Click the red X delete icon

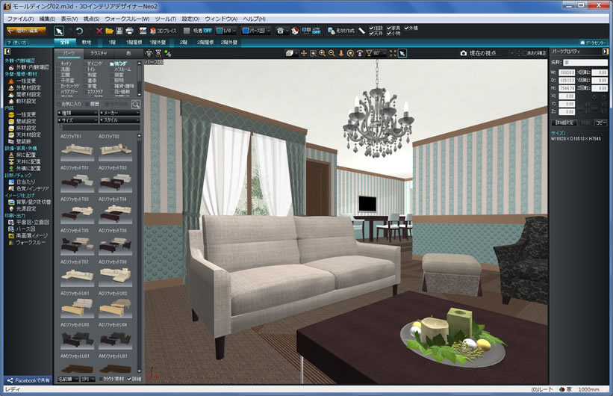[99, 31]
